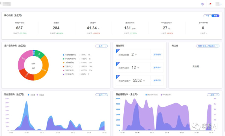Switch core data toggle to 今日
Viewport: 225px width, 136px height.
click(x=207, y=16)
